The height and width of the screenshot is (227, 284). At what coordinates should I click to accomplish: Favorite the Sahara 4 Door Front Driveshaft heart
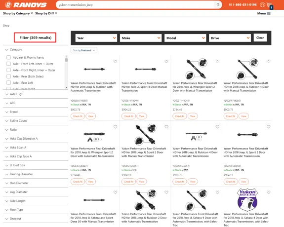coord(217,192)
